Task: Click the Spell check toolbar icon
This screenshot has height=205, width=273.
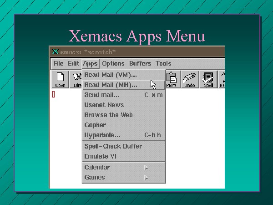Action: tap(208, 79)
